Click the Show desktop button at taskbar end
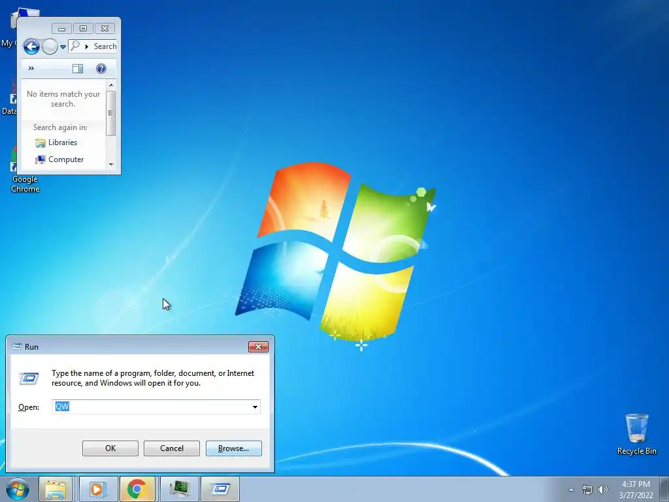Image resolution: width=669 pixels, height=502 pixels. pyautogui.click(x=664, y=490)
